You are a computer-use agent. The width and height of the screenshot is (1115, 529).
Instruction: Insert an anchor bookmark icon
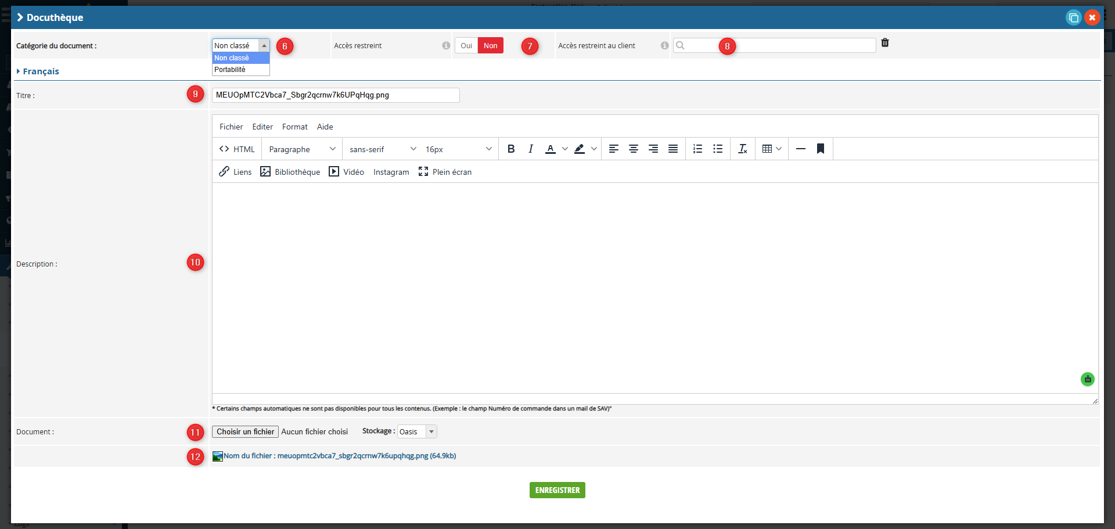[x=821, y=149]
